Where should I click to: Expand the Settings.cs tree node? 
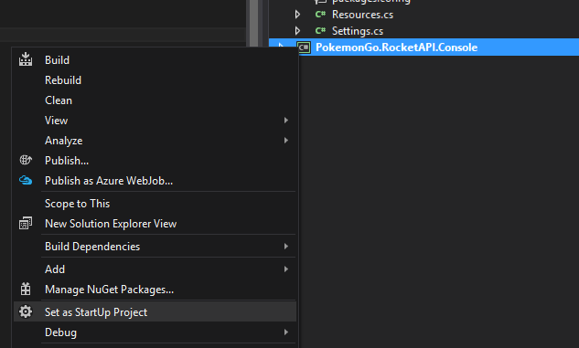click(x=297, y=30)
